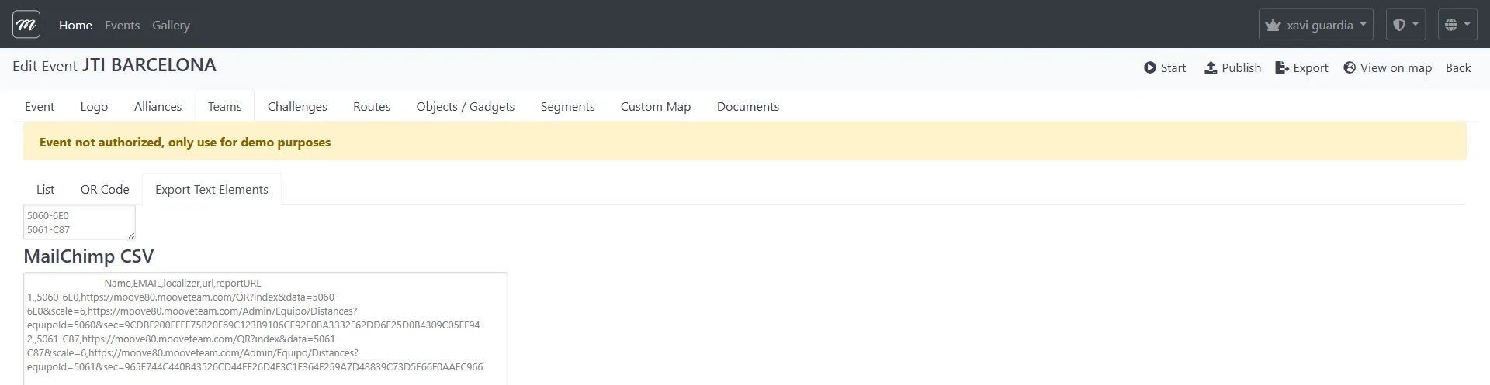Click the 'Event not authorized' warning text
Screen dimensions: 1490x385
[185, 143]
